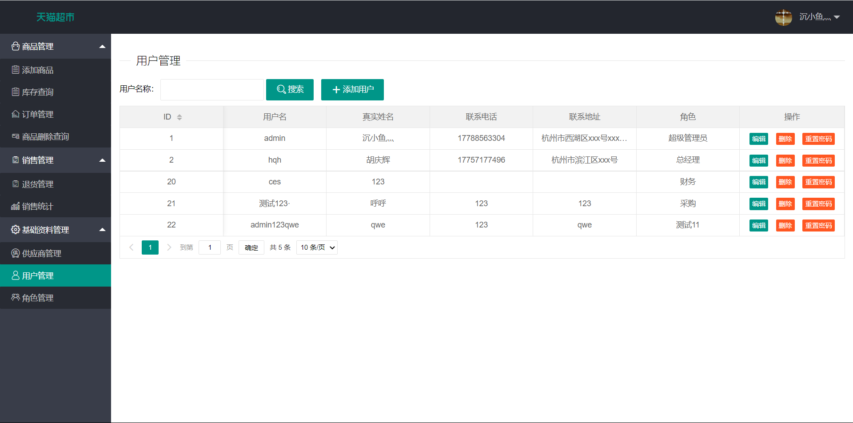Click the 订单管理 sidebar icon
The height and width of the screenshot is (423, 853).
tap(16, 114)
